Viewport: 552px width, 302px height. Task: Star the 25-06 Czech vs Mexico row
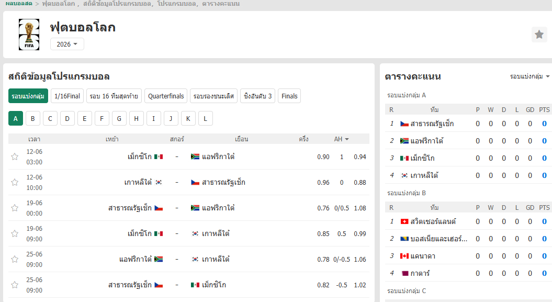(x=15, y=285)
